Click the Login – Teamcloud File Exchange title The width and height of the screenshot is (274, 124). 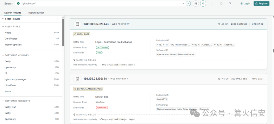[114, 42]
